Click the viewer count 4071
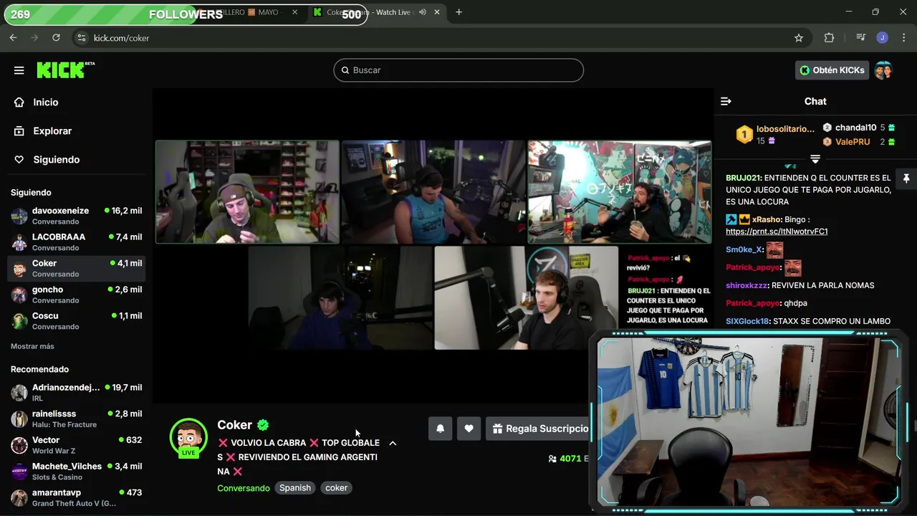This screenshot has width=917, height=516. 570,459
